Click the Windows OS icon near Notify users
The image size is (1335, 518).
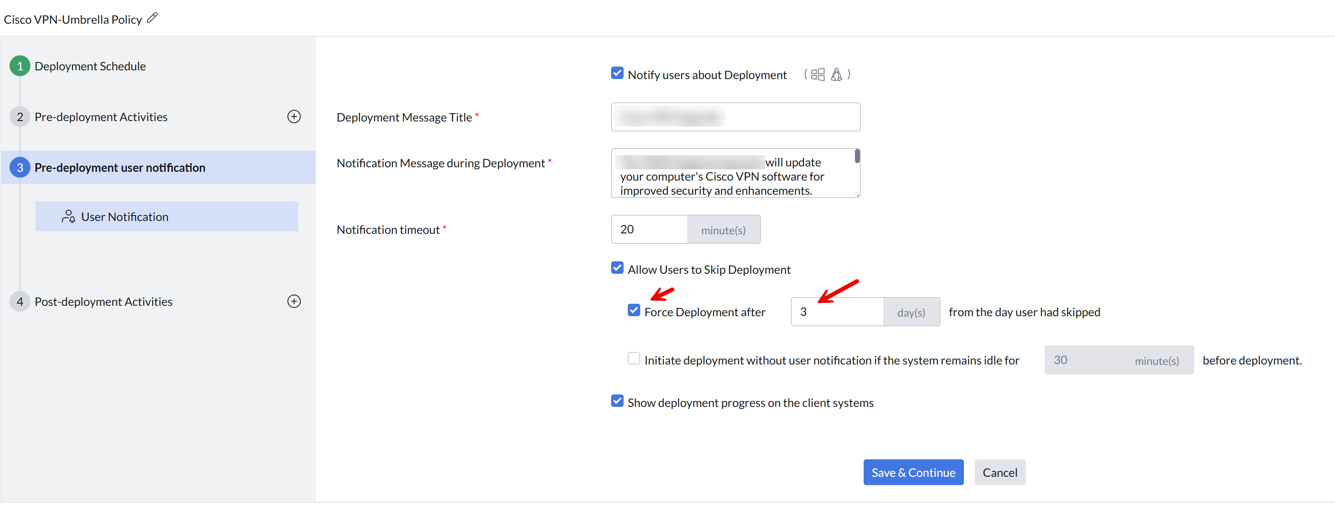817,74
